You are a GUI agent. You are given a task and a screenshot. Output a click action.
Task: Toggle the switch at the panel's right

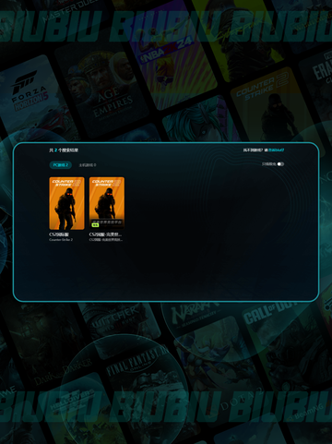[280, 164]
